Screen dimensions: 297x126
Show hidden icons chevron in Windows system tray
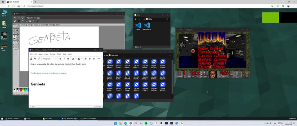265,123
